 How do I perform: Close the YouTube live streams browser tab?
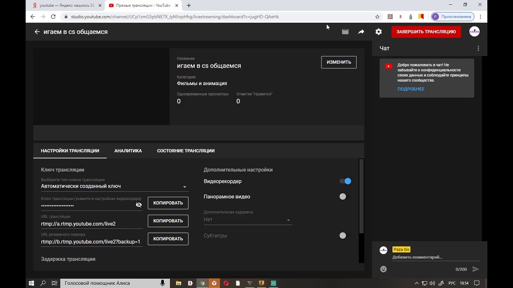pos(177,5)
